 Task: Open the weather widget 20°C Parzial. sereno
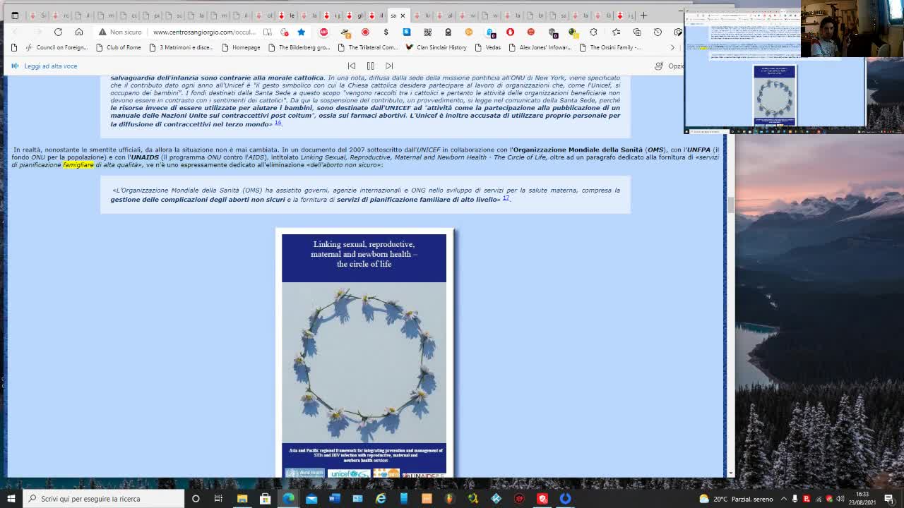(x=737, y=499)
